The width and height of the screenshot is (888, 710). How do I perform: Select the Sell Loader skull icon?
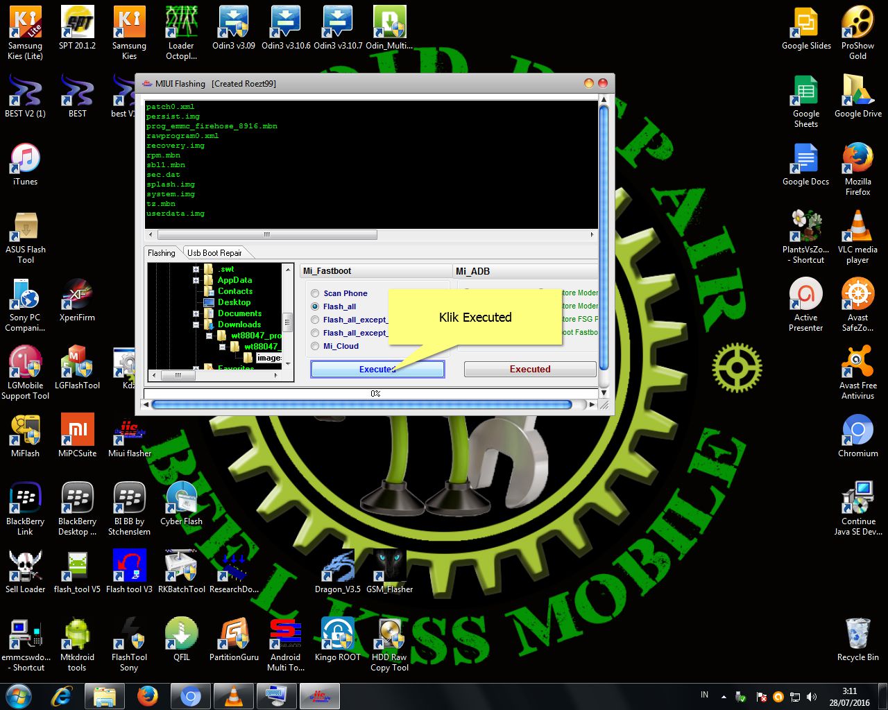click(25, 572)
